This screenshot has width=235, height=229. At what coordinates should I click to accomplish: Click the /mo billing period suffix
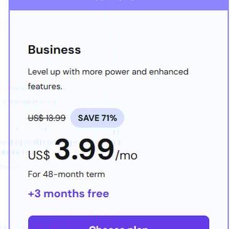pos(126,156)
